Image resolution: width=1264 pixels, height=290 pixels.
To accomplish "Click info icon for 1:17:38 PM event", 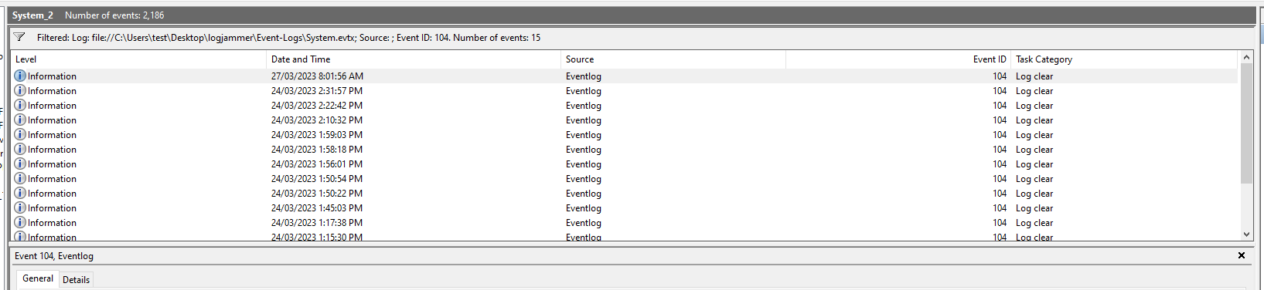I will pos(20,222).
